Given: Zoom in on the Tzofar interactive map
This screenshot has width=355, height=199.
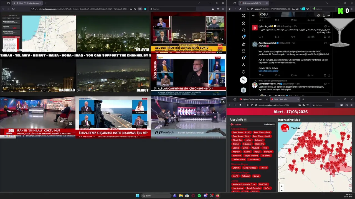Looking at the screenshot, I should 282,186.
